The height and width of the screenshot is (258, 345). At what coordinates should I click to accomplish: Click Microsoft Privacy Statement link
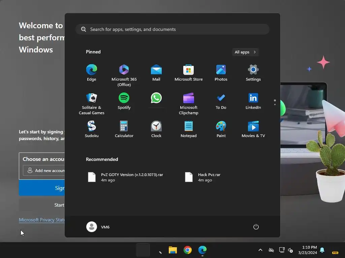(42, 220)
